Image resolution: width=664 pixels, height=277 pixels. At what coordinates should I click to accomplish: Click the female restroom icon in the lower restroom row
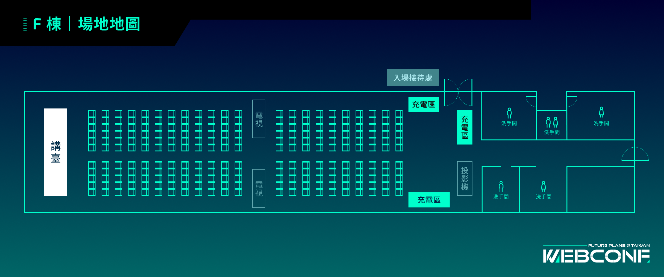point(543,186)
